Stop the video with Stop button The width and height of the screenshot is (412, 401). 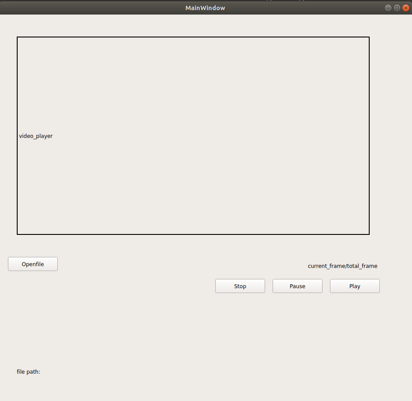pos(240,286)
